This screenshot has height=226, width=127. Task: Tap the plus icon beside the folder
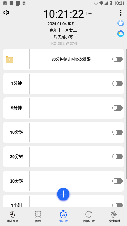pyautogui.click(x=23, y=59)
